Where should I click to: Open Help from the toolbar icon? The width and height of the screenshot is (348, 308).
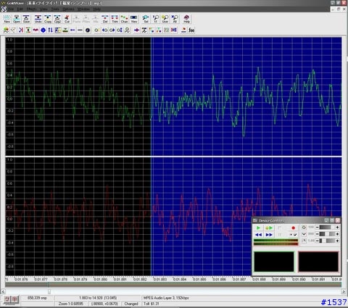click(186, 19)
